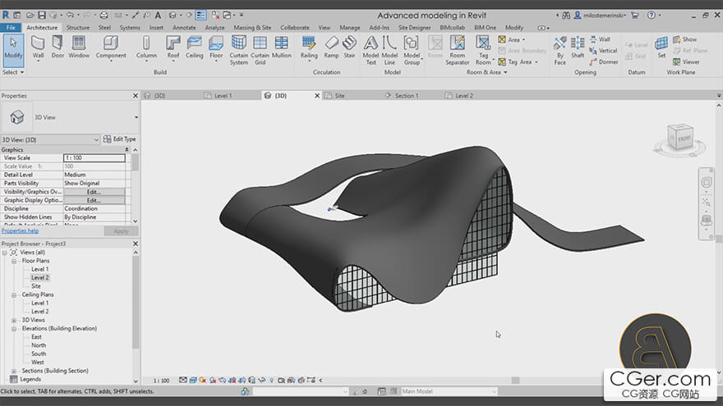Open the Model Group tool
The width and height of the screenshot is (723, 406).
click(412, 50)
